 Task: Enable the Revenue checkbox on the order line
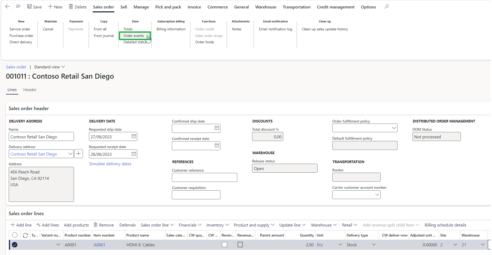click(x=225, y=245)
